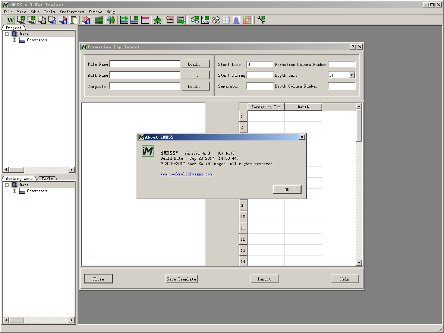Screen dimensions: 444x333
Task: Click the Separator input field
Action: click(x=260, y=86)
